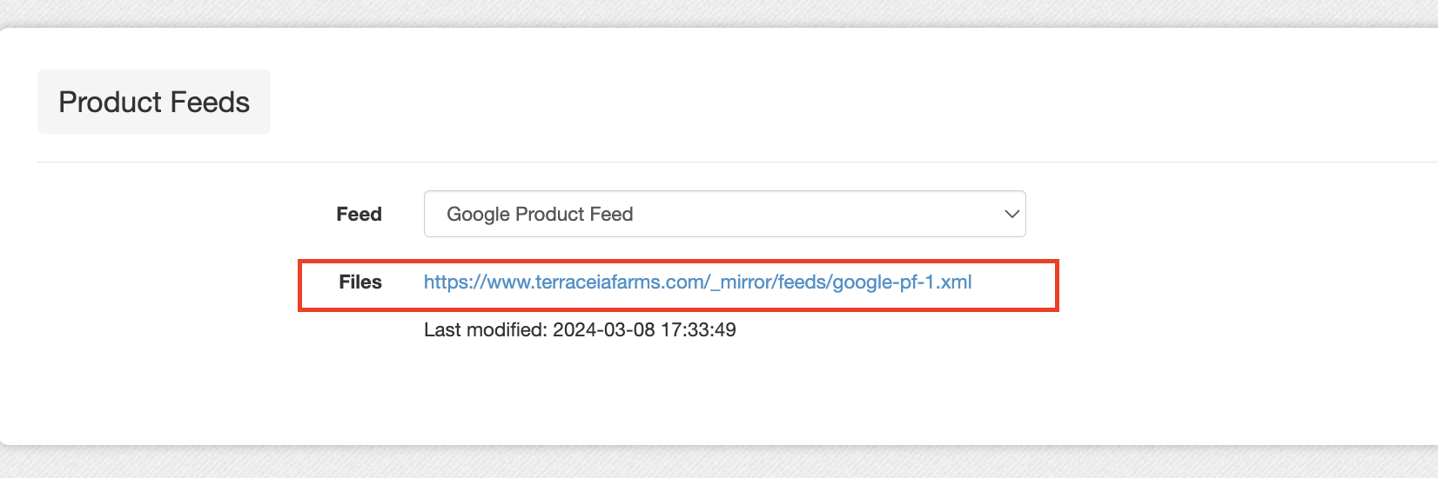The width and height of the screenshot is (1438, 478).
Task: Click the Product Feeds heading box
Action: click(154, 102)
